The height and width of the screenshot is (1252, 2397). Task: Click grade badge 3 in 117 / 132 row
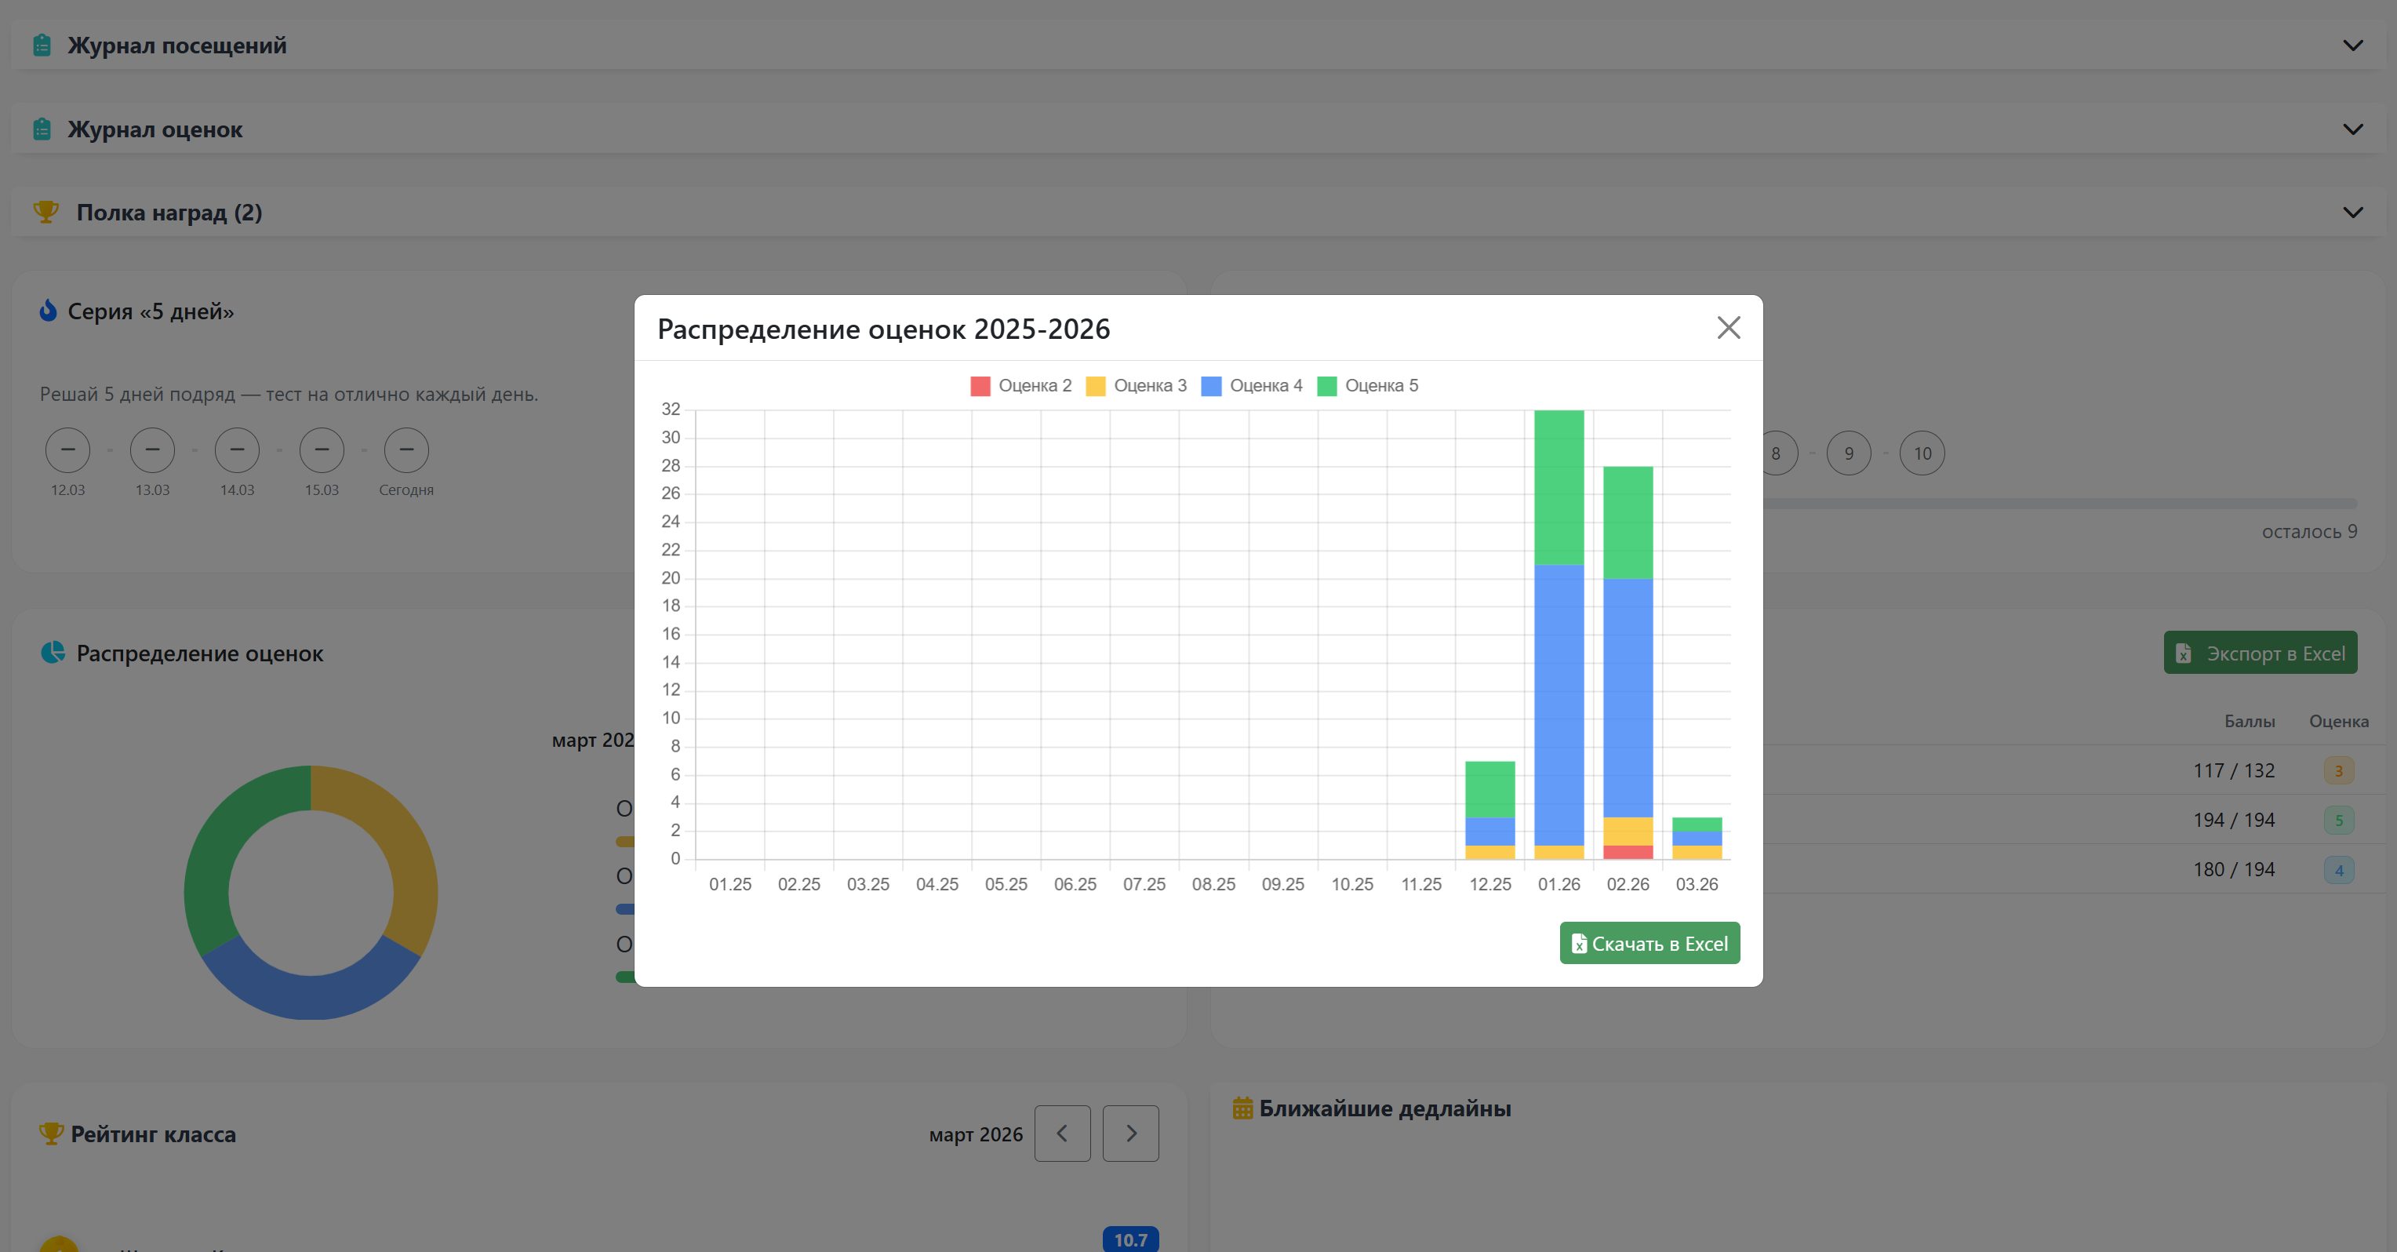click(x=2338, y=771)
